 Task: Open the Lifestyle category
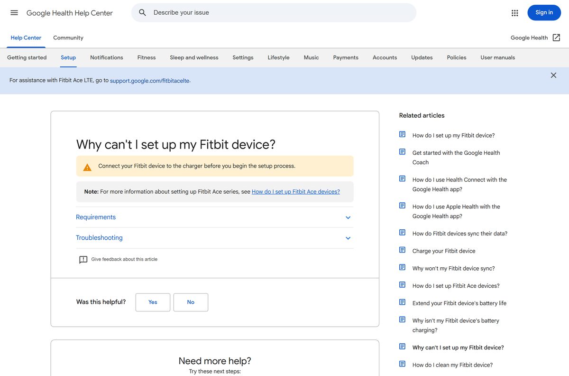point(278,57)
